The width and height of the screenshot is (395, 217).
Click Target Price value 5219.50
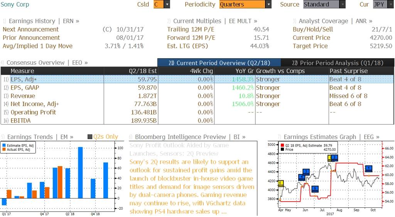click(x=381, y=46)
